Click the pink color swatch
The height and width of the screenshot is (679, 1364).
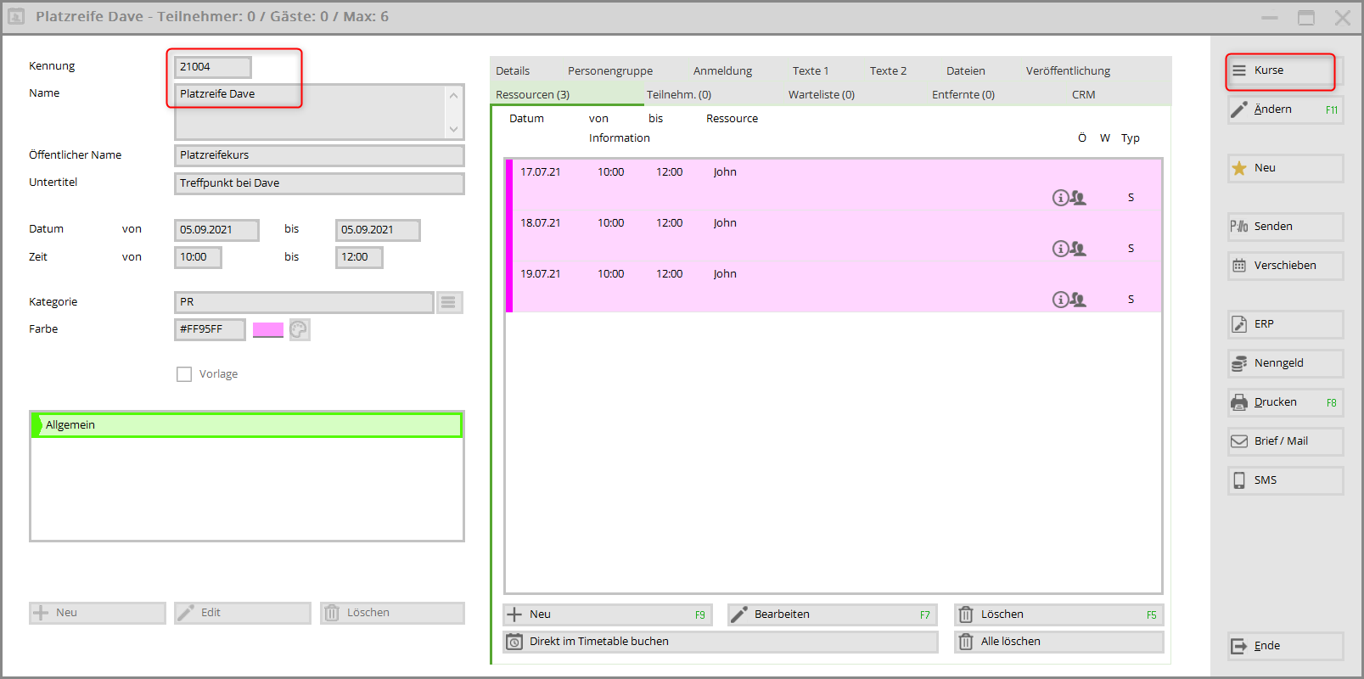[x=267, y=329]
